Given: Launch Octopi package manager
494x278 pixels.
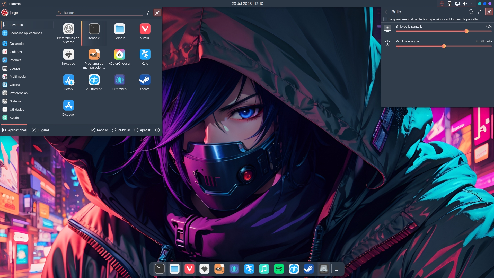Looking at the screenshot, I should [68, 84].
